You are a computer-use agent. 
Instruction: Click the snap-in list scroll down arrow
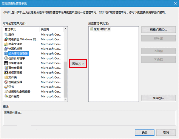tap(65, 100)
